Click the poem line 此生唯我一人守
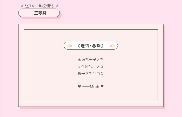182x117 pixels. coord(91,67)
